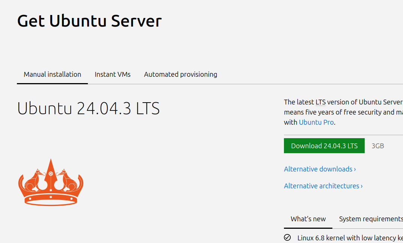Viewport: 403px width, 243px height.
Task: Click the checkmark icon beside Linux 6.8 kernel
Action: [x=287, y=238]
